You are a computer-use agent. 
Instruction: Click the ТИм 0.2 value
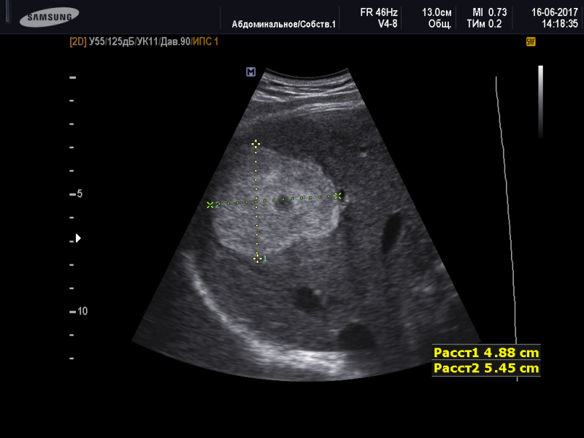485,24
